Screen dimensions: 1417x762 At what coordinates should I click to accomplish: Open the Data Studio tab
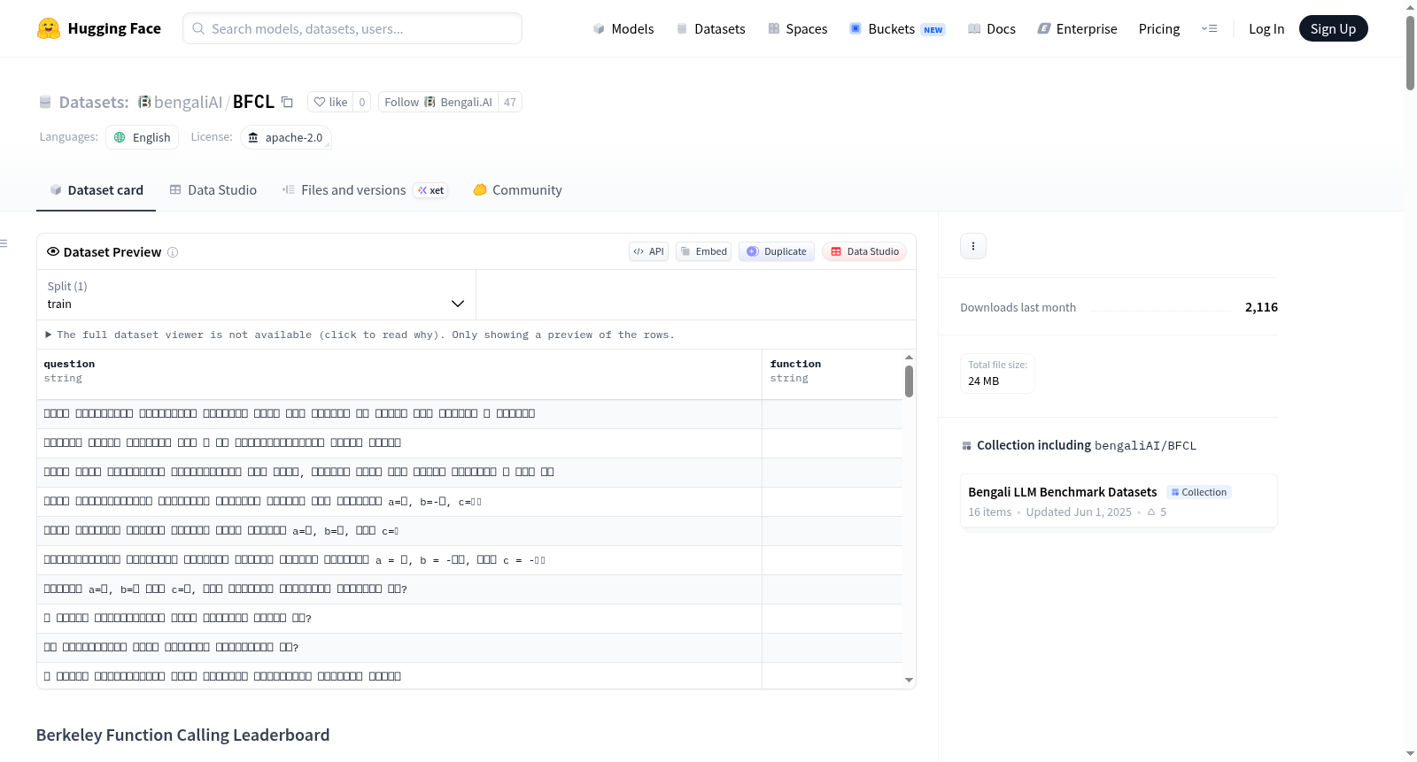[213, 190]
